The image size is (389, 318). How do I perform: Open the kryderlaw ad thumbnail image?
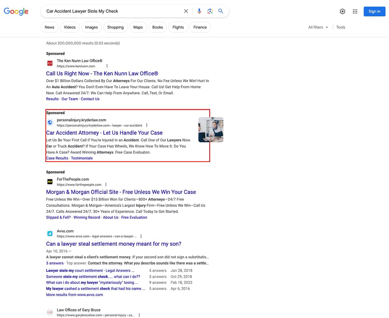(x=211, y=130)
